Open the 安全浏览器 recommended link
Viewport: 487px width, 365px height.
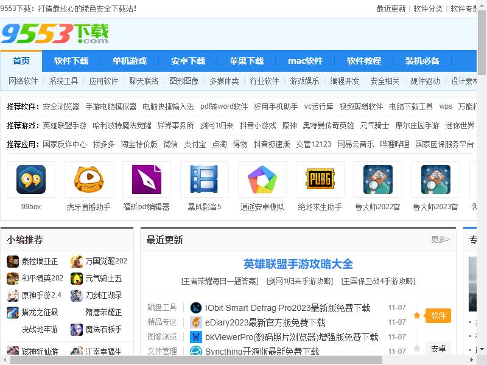click(61, 107)
